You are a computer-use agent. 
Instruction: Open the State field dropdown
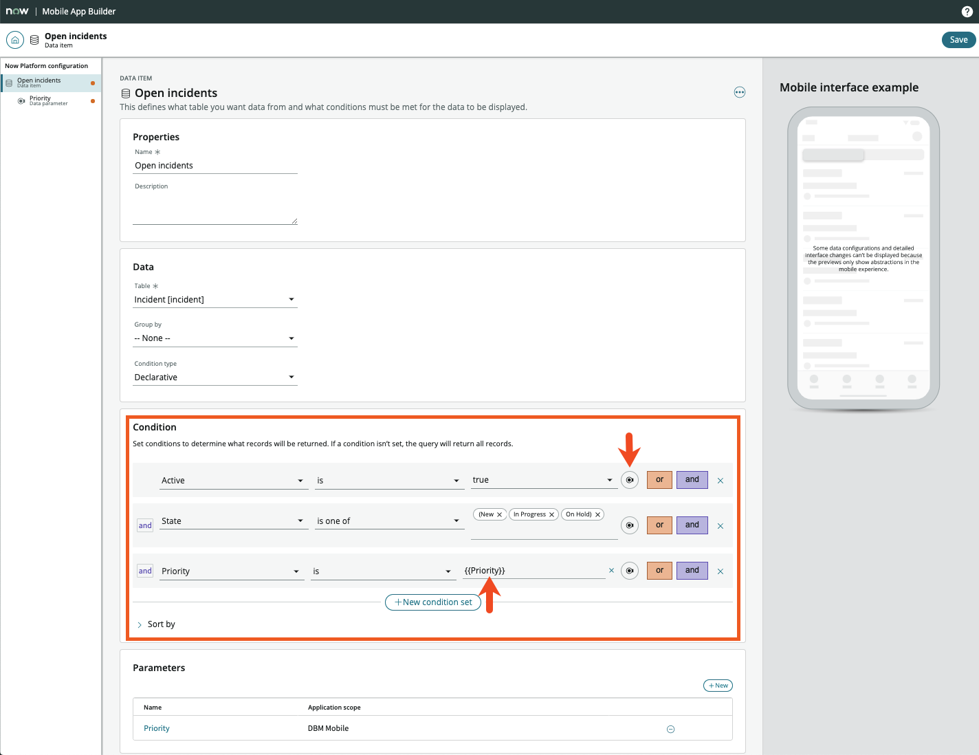tap(233, 521)
